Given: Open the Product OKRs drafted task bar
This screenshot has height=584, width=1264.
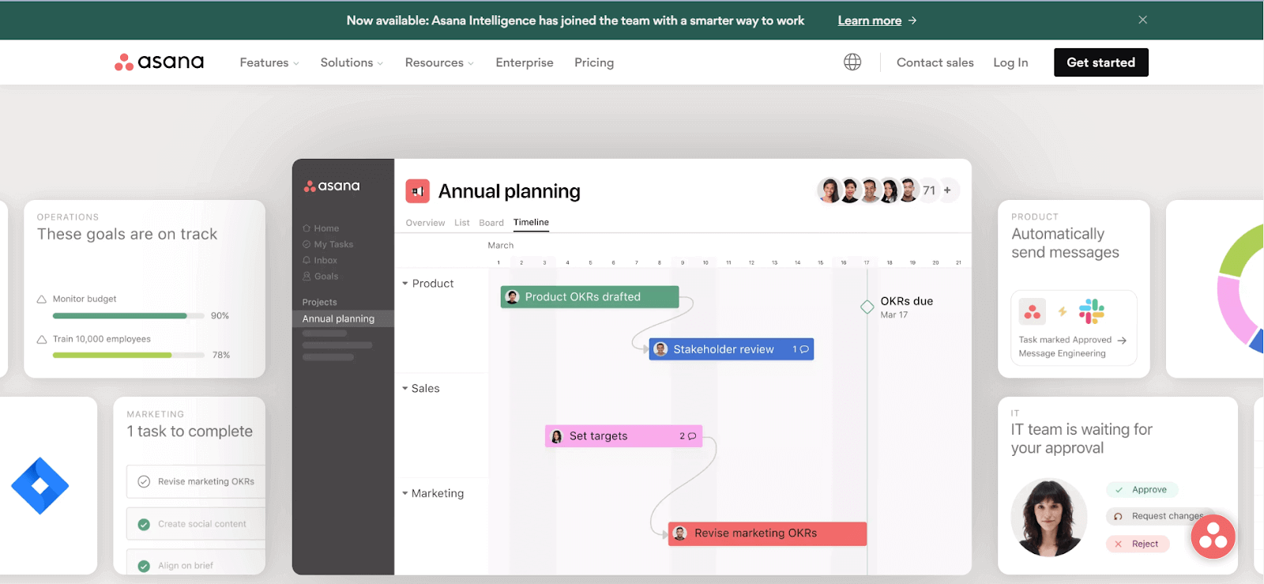Looking at the screenshot, I should coord(589,297).
